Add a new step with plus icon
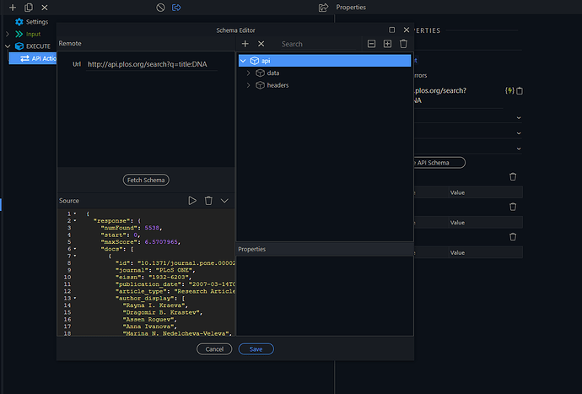The image size is (582, 394). (x=13, y=8)
